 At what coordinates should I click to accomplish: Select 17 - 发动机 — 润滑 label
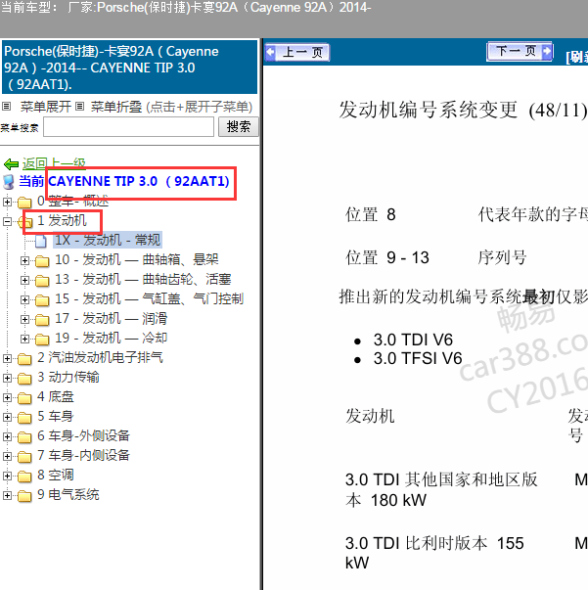(x=111, y=318)
